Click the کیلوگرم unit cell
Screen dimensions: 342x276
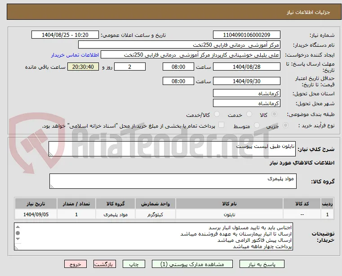pos(155,214)
